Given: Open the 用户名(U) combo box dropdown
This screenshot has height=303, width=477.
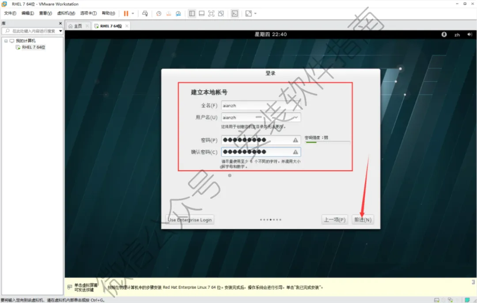Looking at the screenshot, I should [x=295, y=118].
